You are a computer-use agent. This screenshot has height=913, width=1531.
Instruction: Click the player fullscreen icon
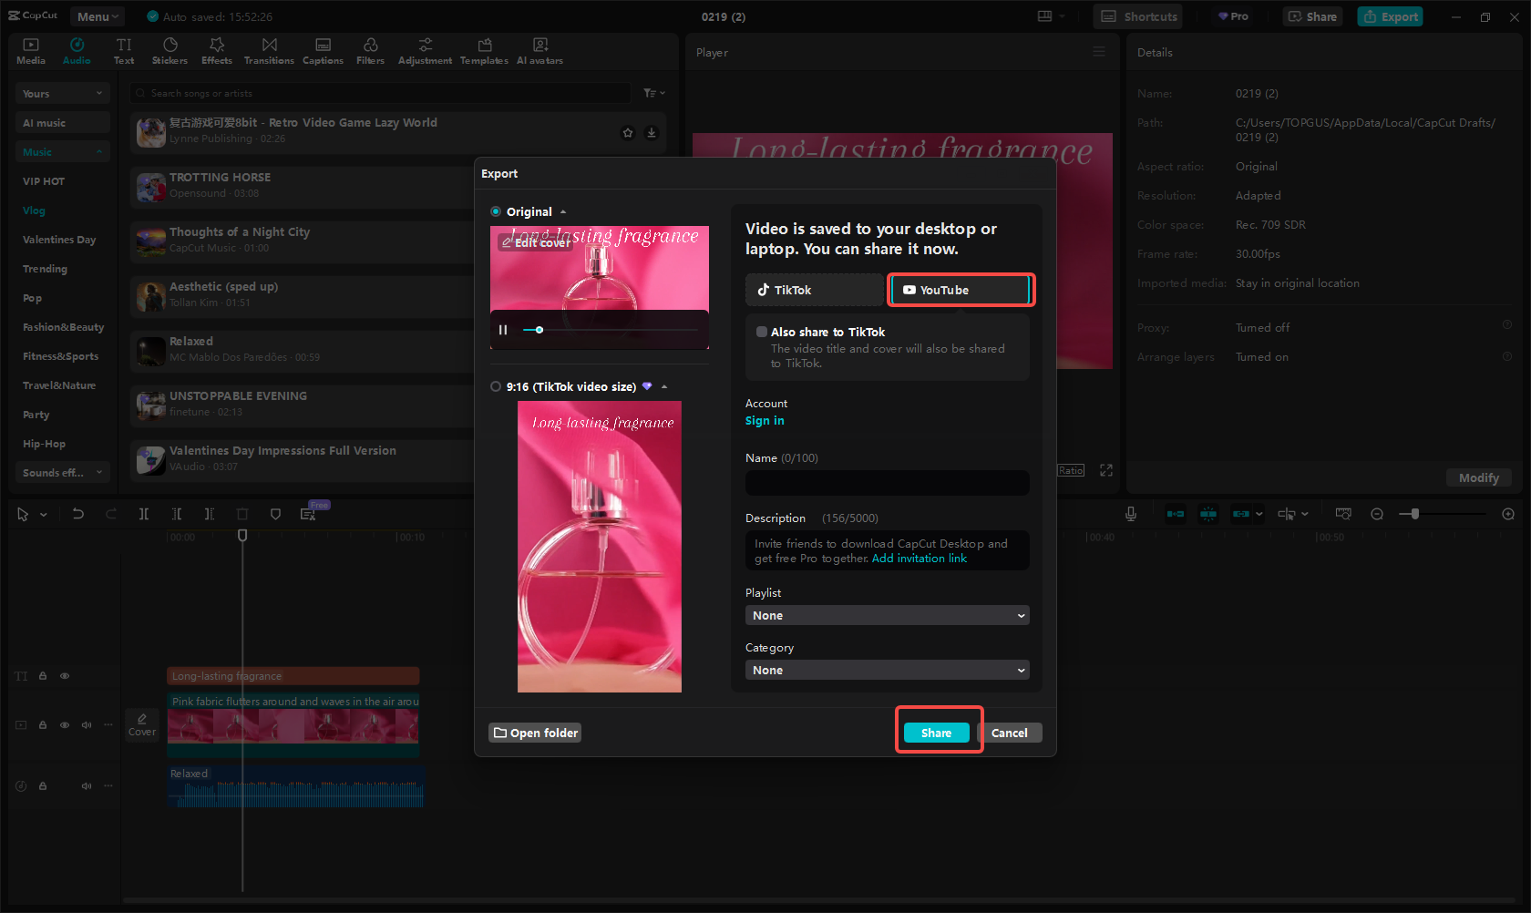pyautogui.click(x=1106, y=470)
